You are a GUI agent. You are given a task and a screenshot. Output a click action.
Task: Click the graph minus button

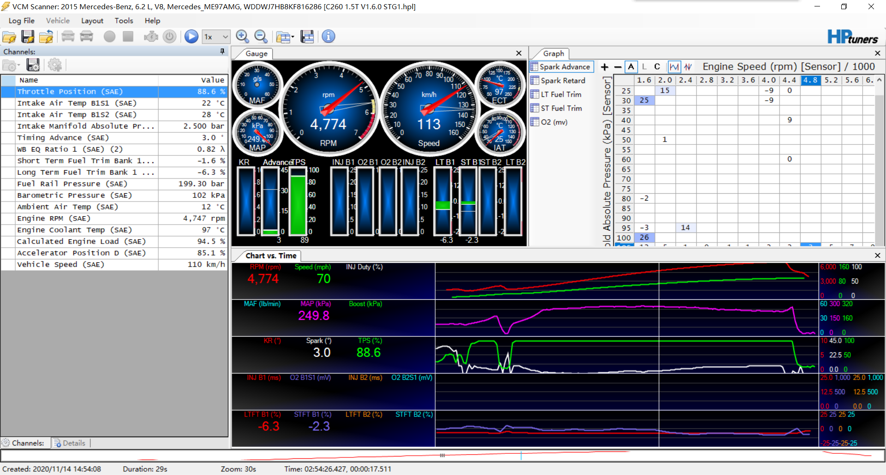618,67
